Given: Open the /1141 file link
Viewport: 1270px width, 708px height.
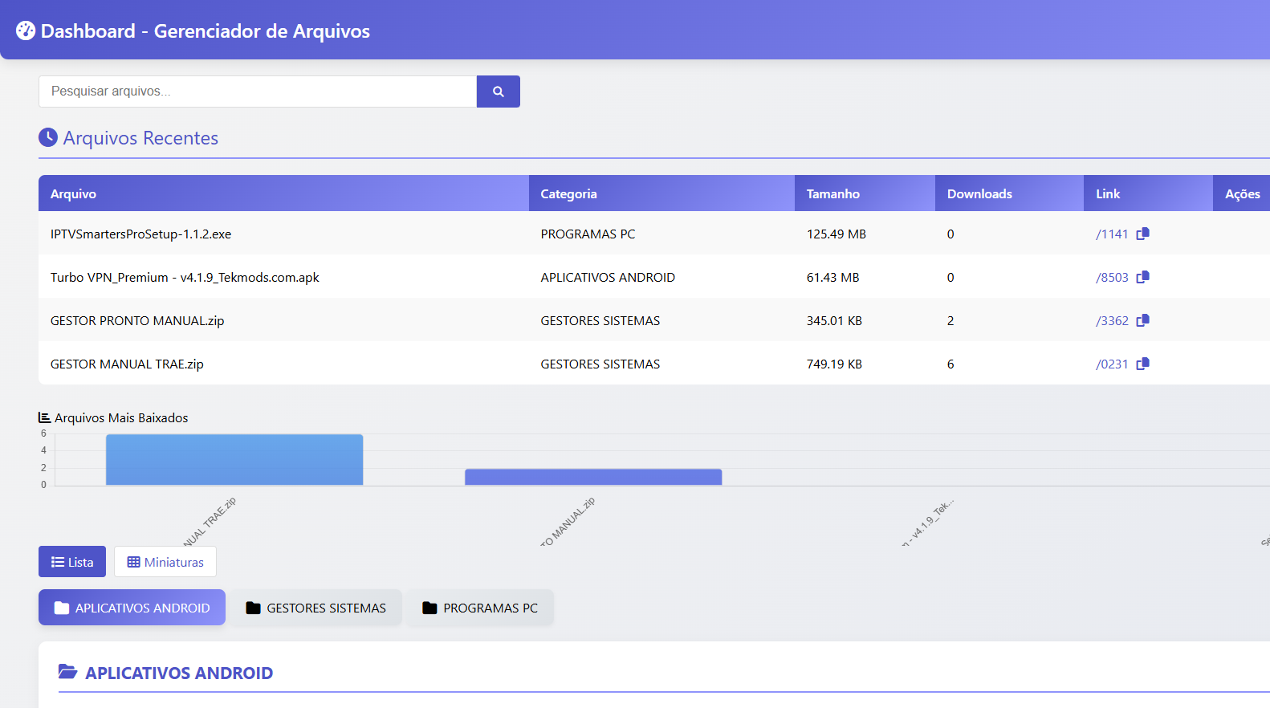Looking at the screenshot, I should pos(1112,234).
